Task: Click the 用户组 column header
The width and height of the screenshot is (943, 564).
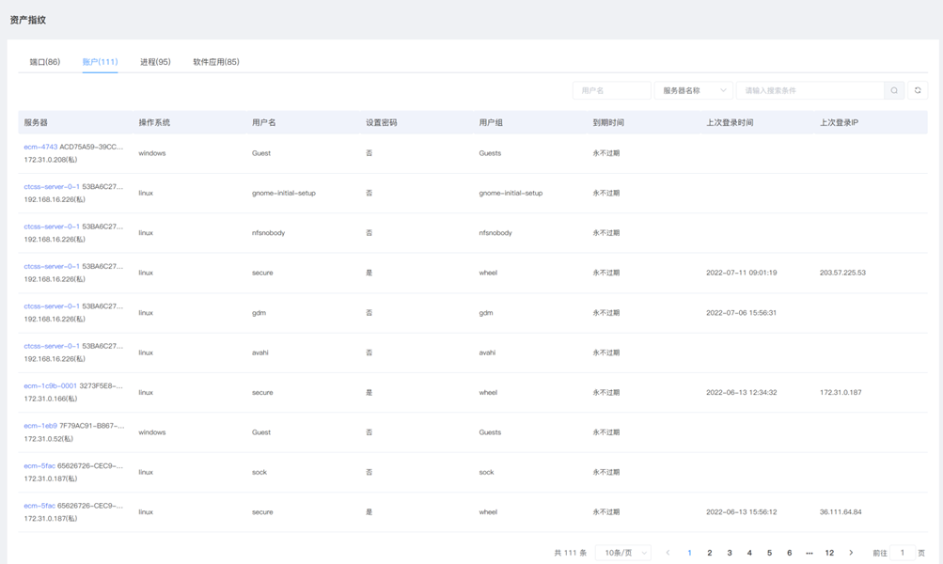Action: (x=491, y=122)
